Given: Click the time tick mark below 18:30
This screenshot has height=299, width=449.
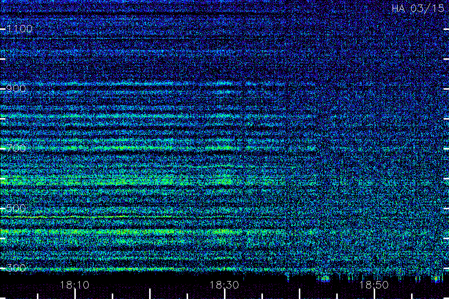Looking at the screenshot, I should [x=224, y=294].
